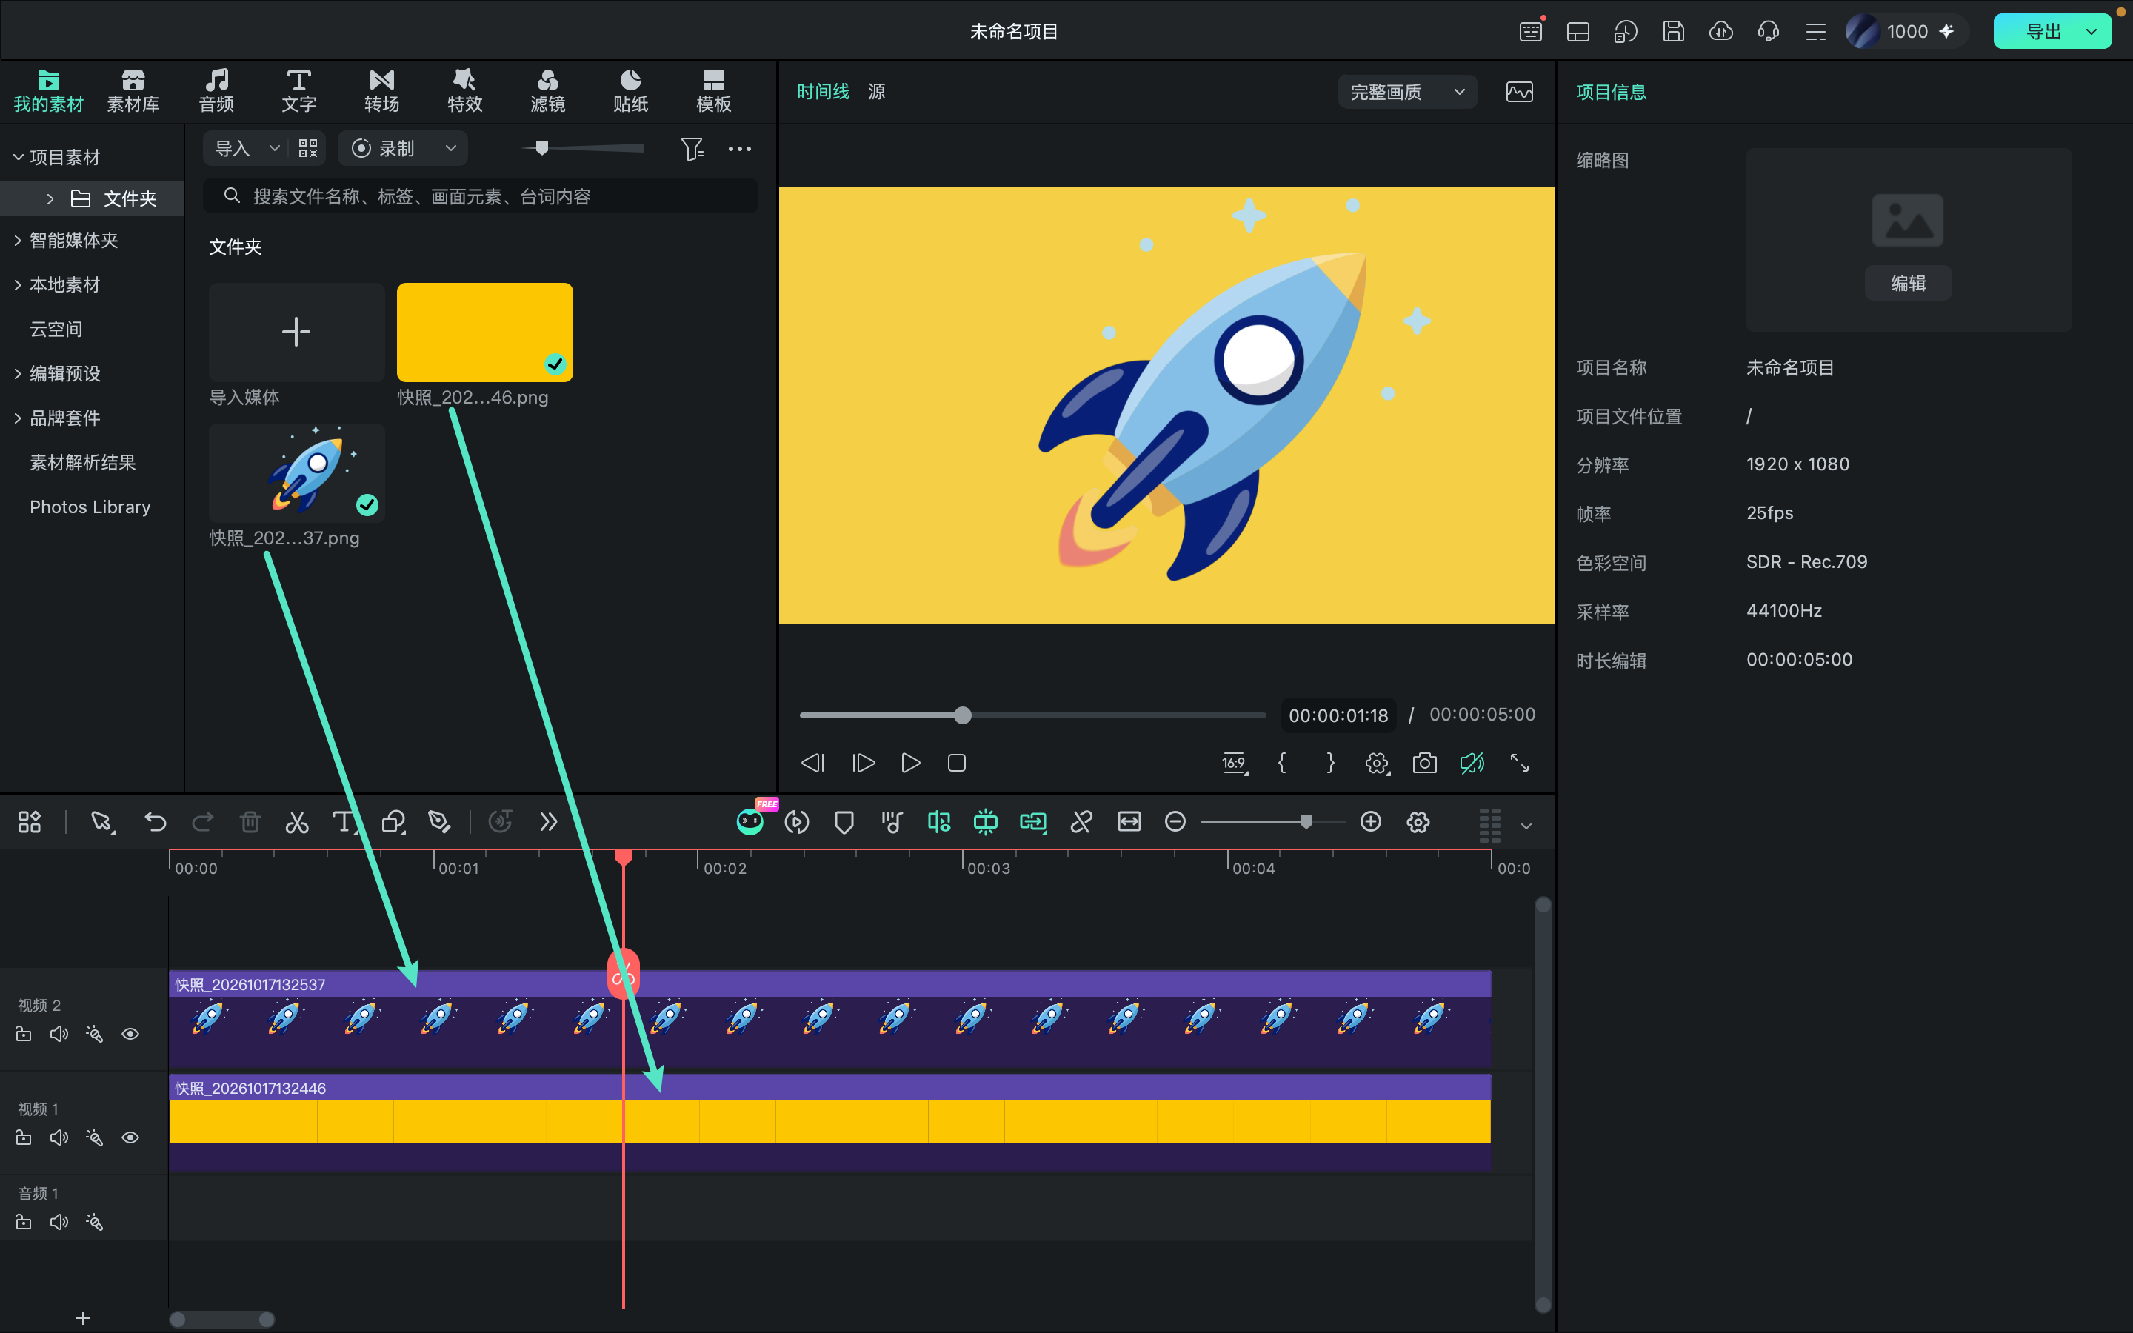Click the marker shield icon in timeline toolbar

[x=844, y=823]
